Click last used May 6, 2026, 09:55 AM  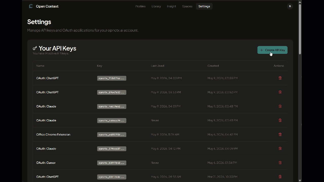[166, 177]
